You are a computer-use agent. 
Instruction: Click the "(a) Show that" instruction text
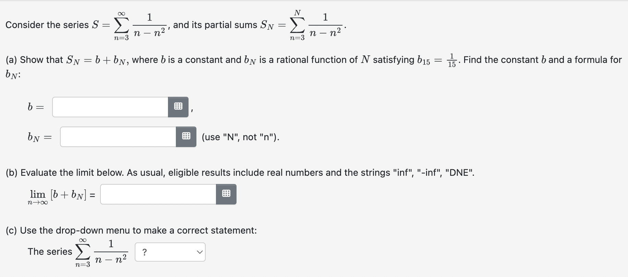[x=34, y=60]
